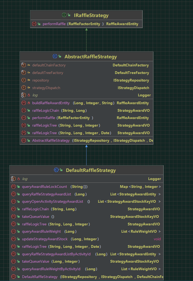
Task: Click the interface icon next to IRaffleStrategy
Action: coord(64,15)
